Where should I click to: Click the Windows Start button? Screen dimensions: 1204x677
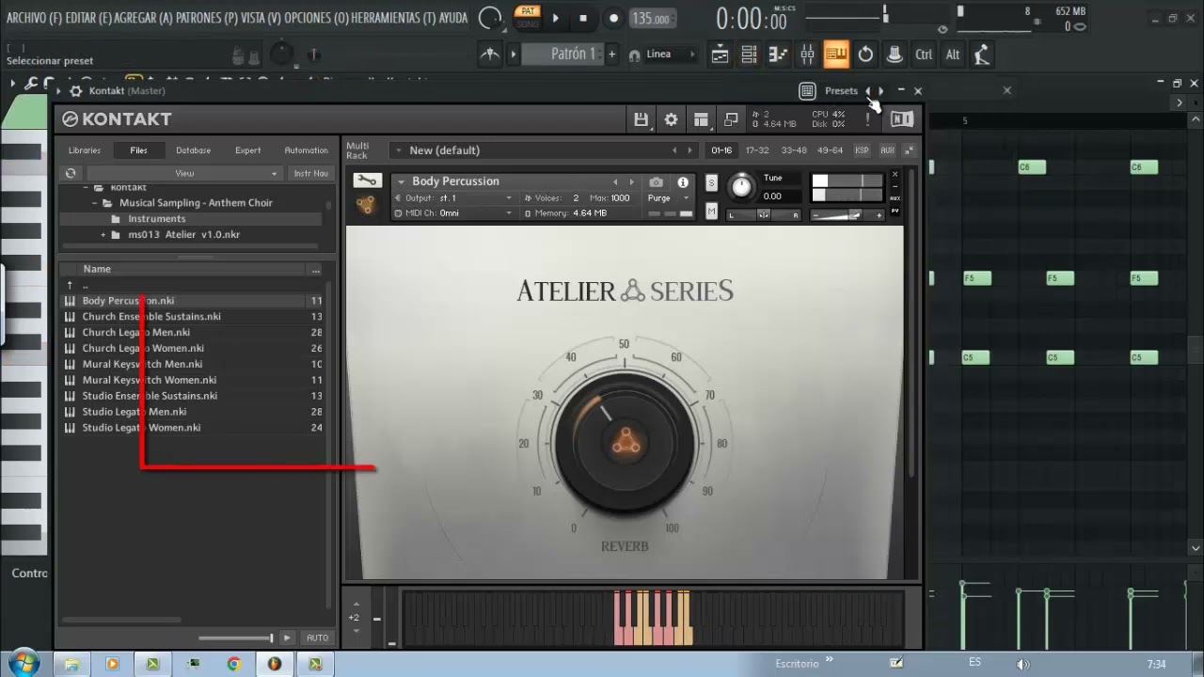pyautogui.click(x=23, y=664)
